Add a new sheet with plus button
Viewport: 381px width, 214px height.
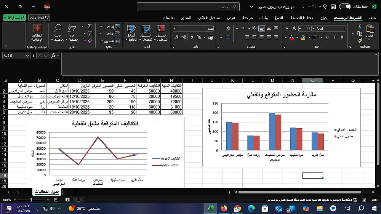[76, 192]
